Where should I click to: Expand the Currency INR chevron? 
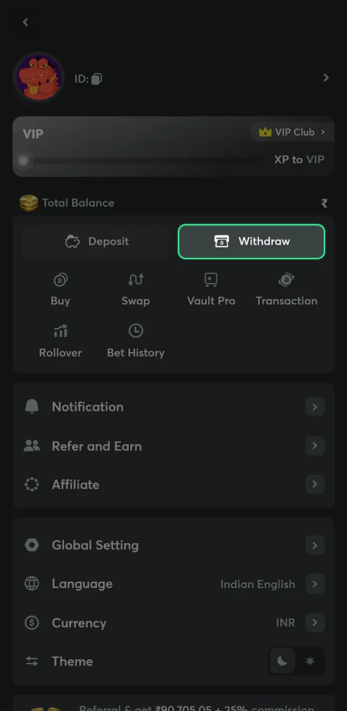pyautogui.click(x=315, y=623)
